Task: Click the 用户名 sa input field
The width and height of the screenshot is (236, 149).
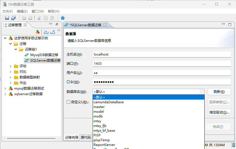Action: pyautogui.click(x=162, y=73)
